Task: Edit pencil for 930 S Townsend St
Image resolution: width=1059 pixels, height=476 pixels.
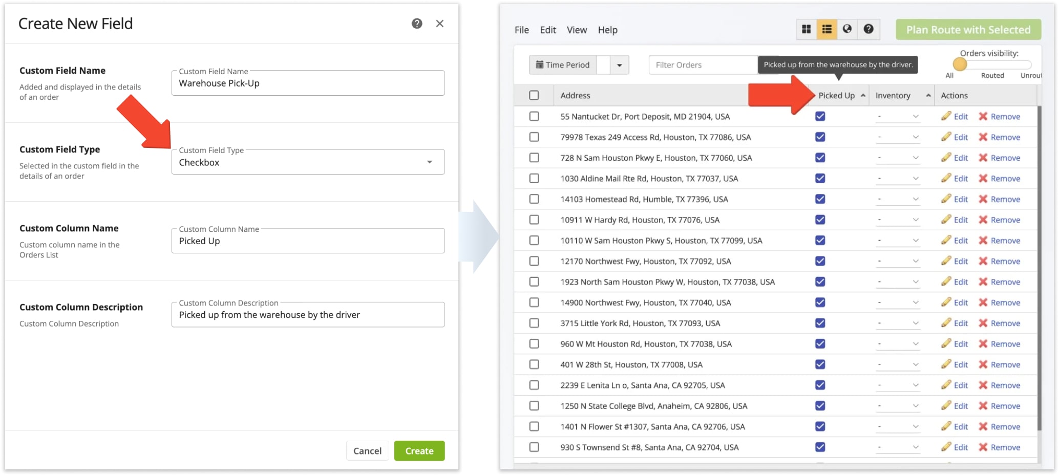Action: [x=946, y=447]
